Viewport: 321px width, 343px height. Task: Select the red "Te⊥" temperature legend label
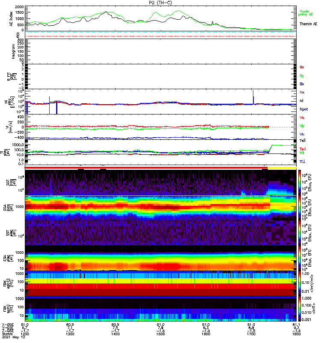(x=303, y=149)
